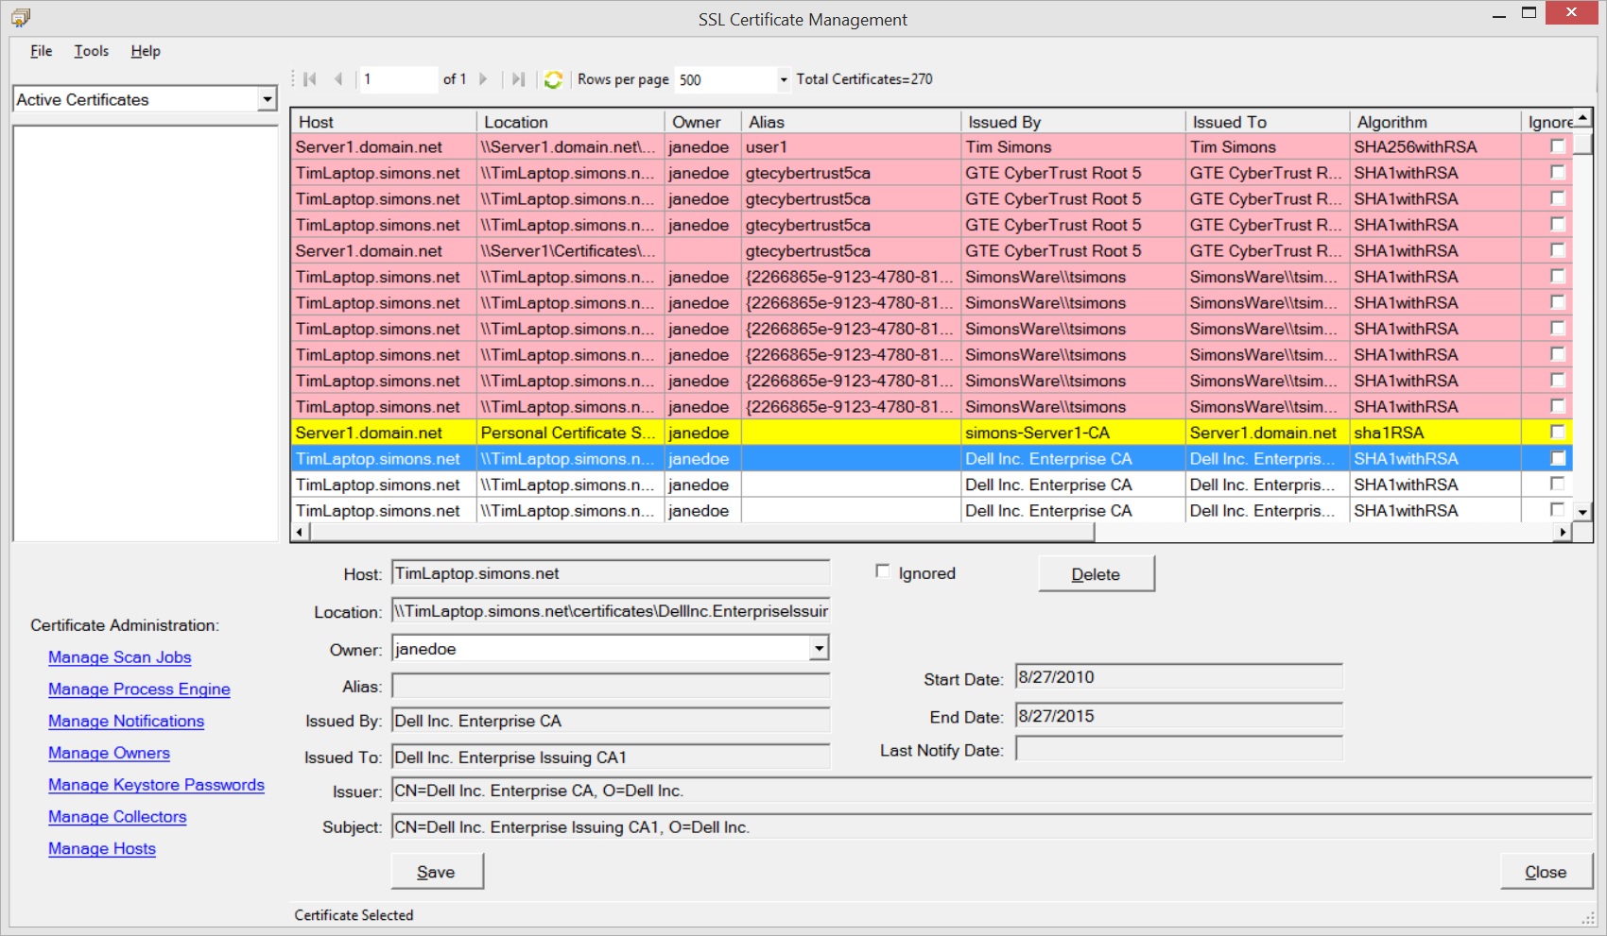This screenshot has width=1607, height=936.
Task: Tick Ignore checkbox in highlighted Dell row
Action: [x=1557, y=458]
